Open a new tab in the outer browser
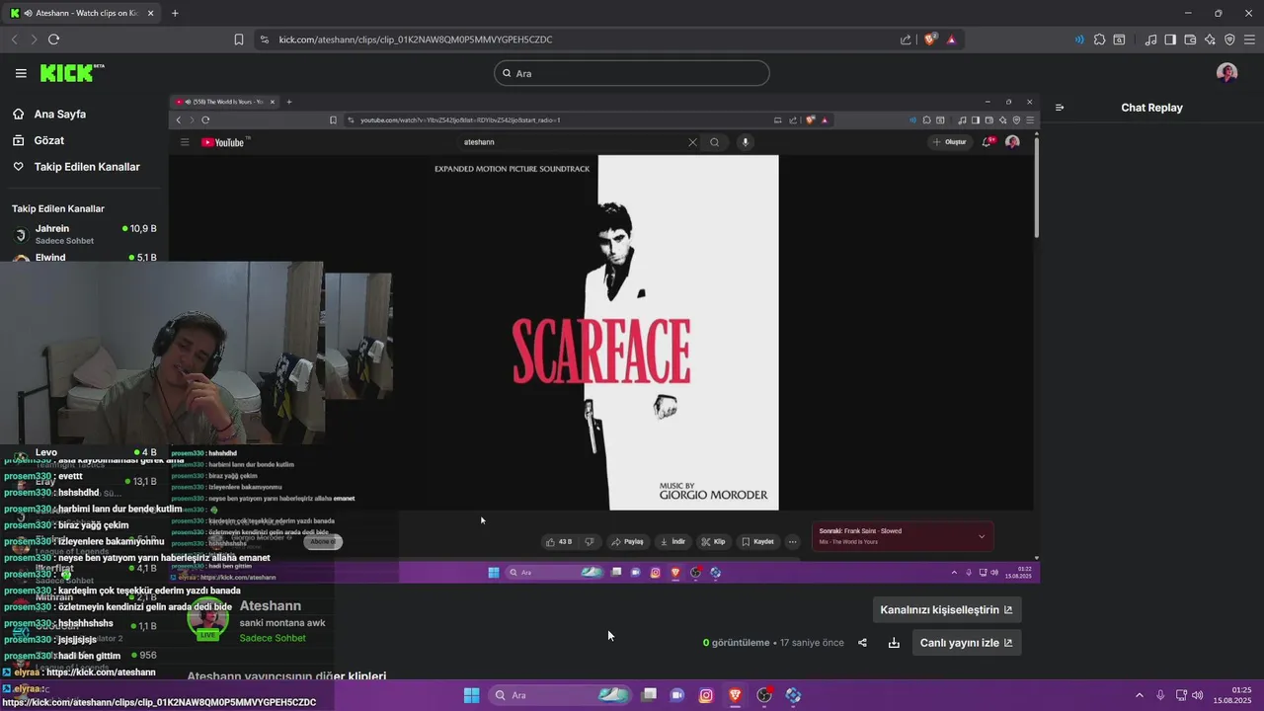Viewport: 1264px width, 711px height. coord(175,13)
